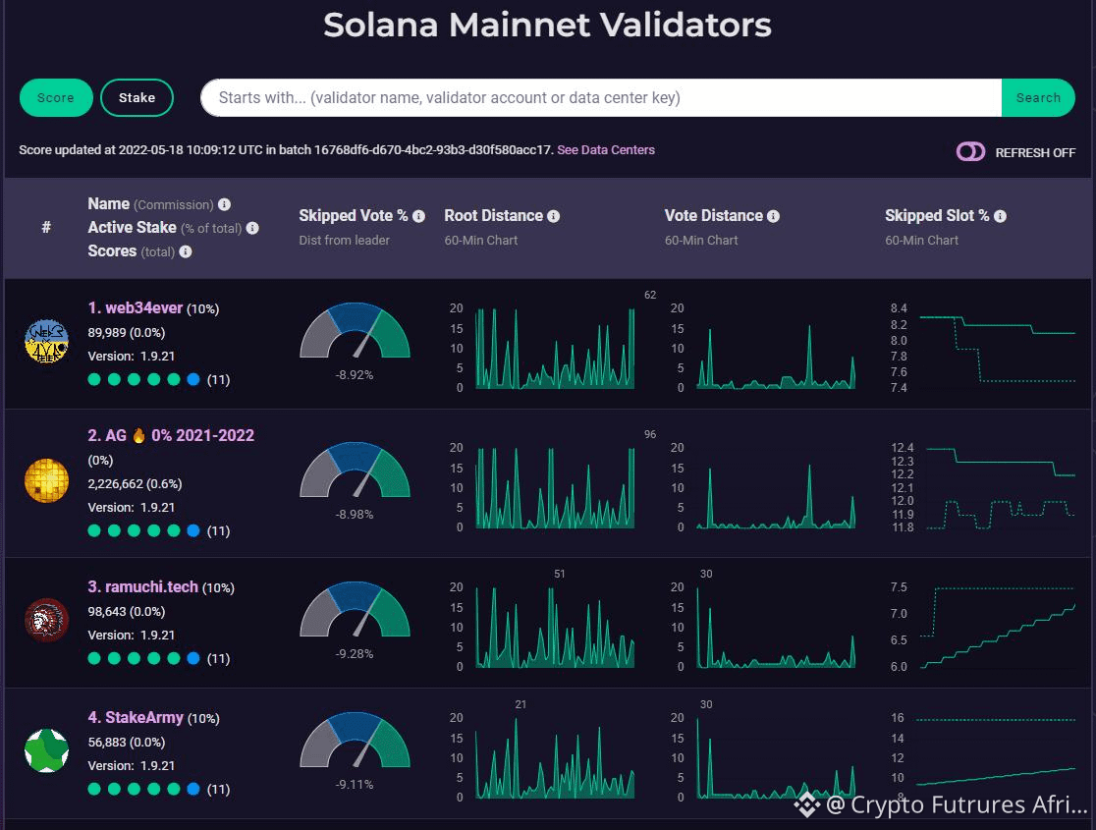The width and height of the screenshot is (1096, 830).
Task: Focus the validator search input field
Action: coord(601,98)
